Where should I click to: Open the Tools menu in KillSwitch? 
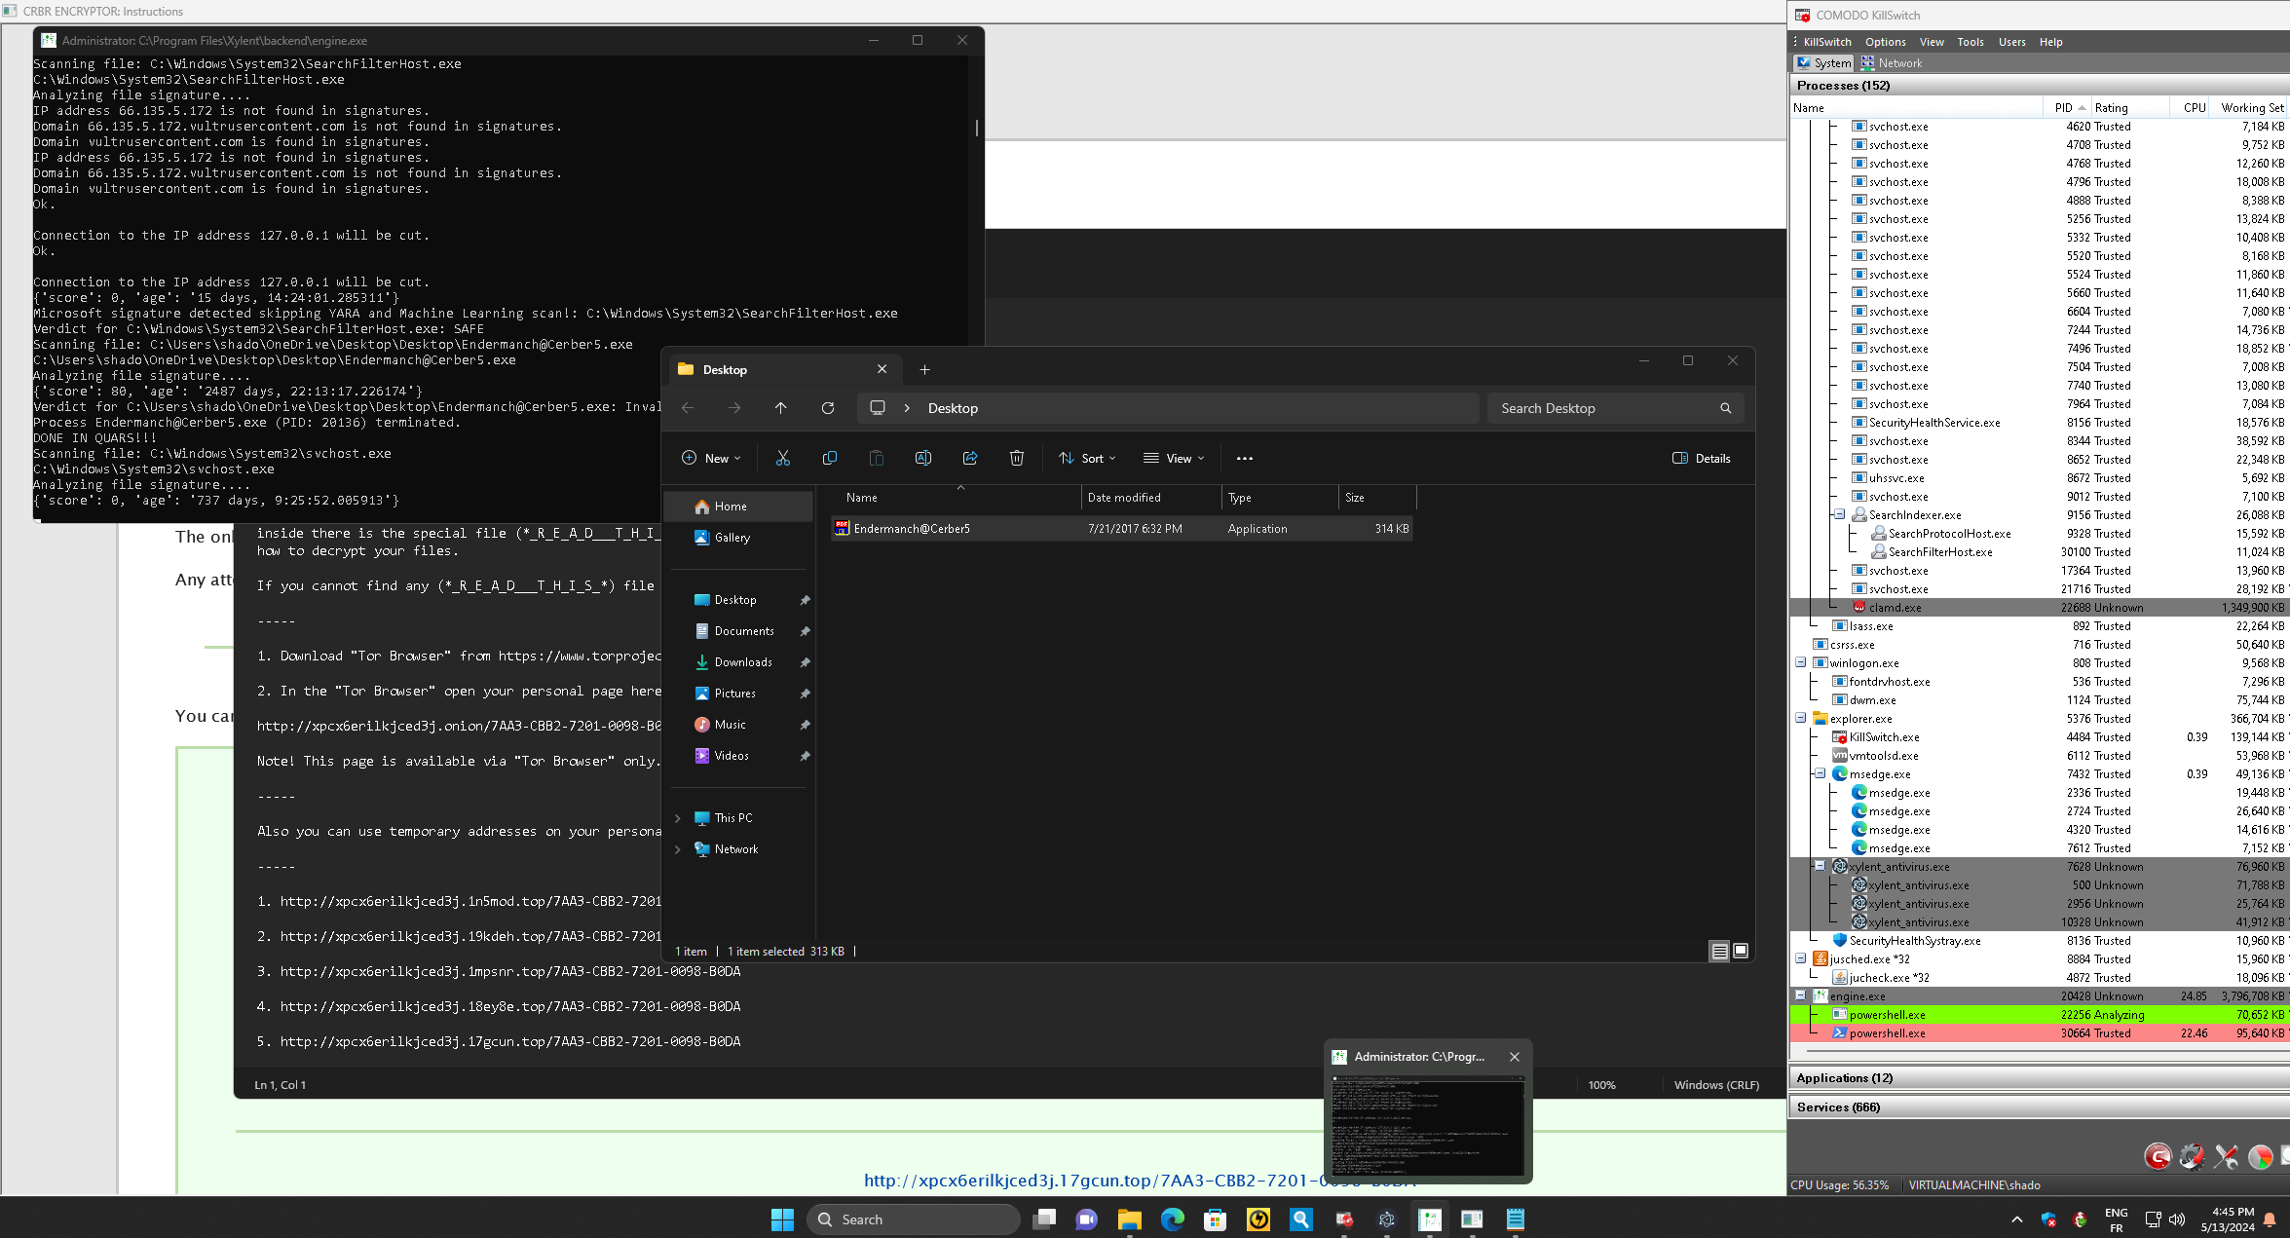[1970, 42]
